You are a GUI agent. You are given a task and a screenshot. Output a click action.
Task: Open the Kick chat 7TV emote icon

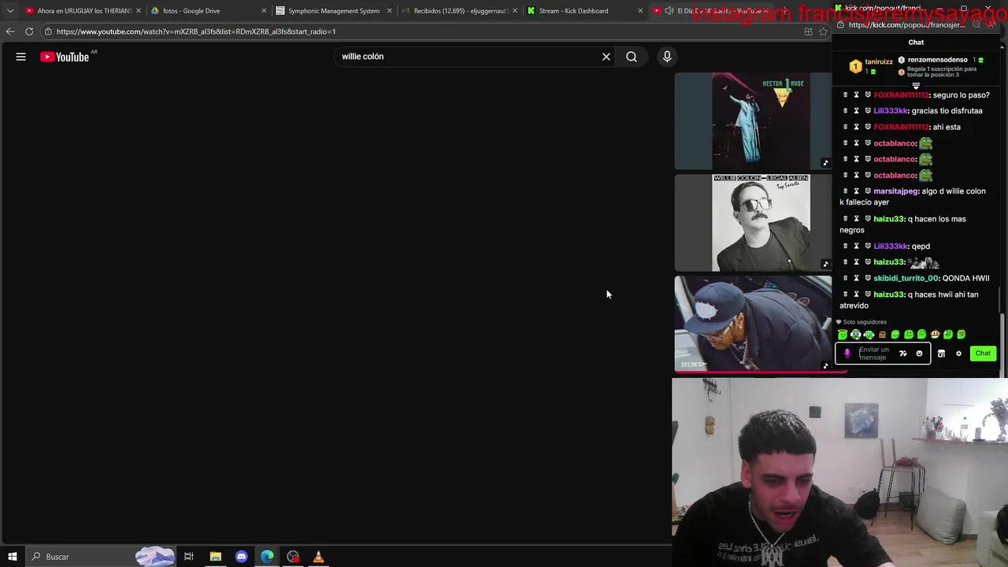click(903, 354)
